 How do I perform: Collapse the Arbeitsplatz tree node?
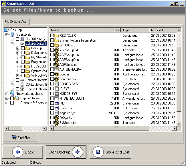tap(7, 34)
